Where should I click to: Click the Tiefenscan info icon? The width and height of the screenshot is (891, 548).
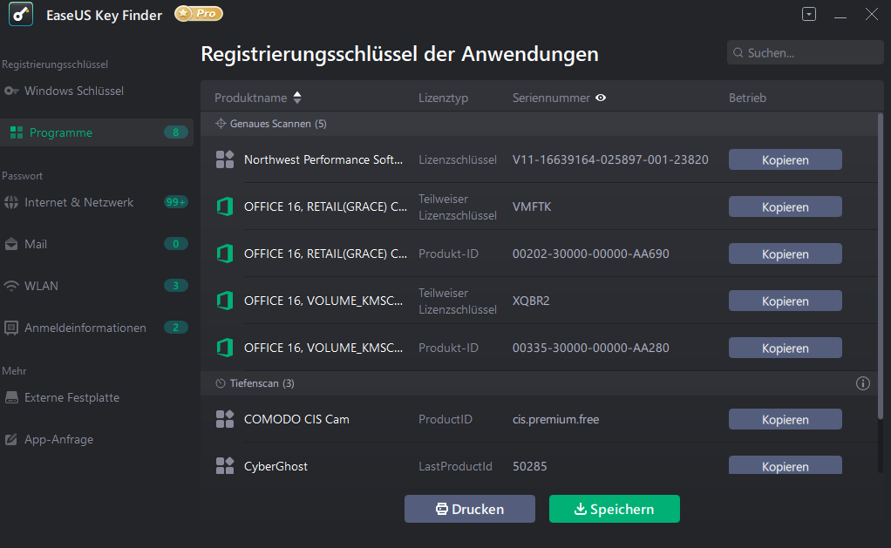click(862, 383)
